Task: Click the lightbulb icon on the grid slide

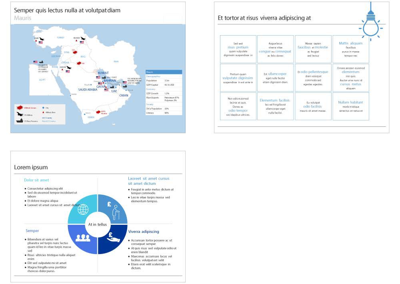Action: [x=371, y=22]
